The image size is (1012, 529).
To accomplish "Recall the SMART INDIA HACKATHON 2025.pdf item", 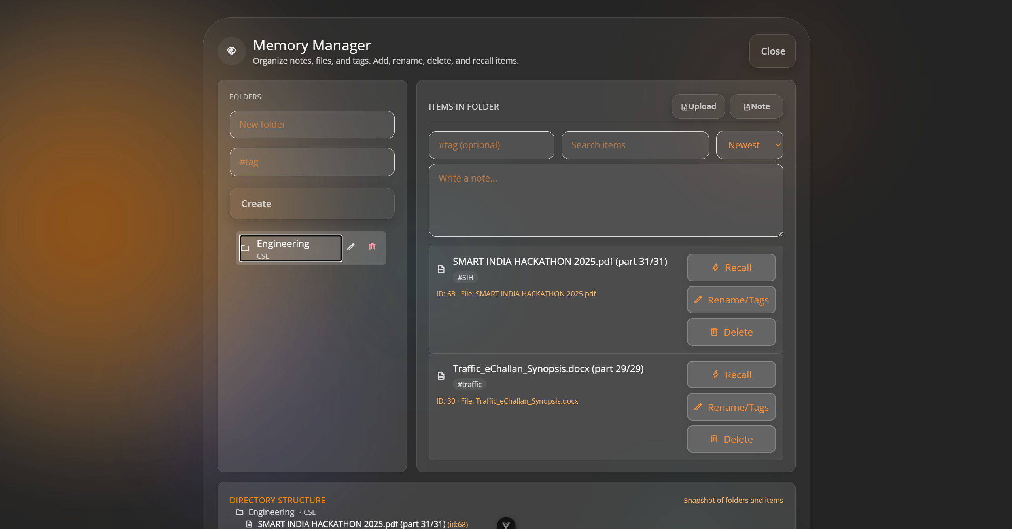I will pos(731,267).
